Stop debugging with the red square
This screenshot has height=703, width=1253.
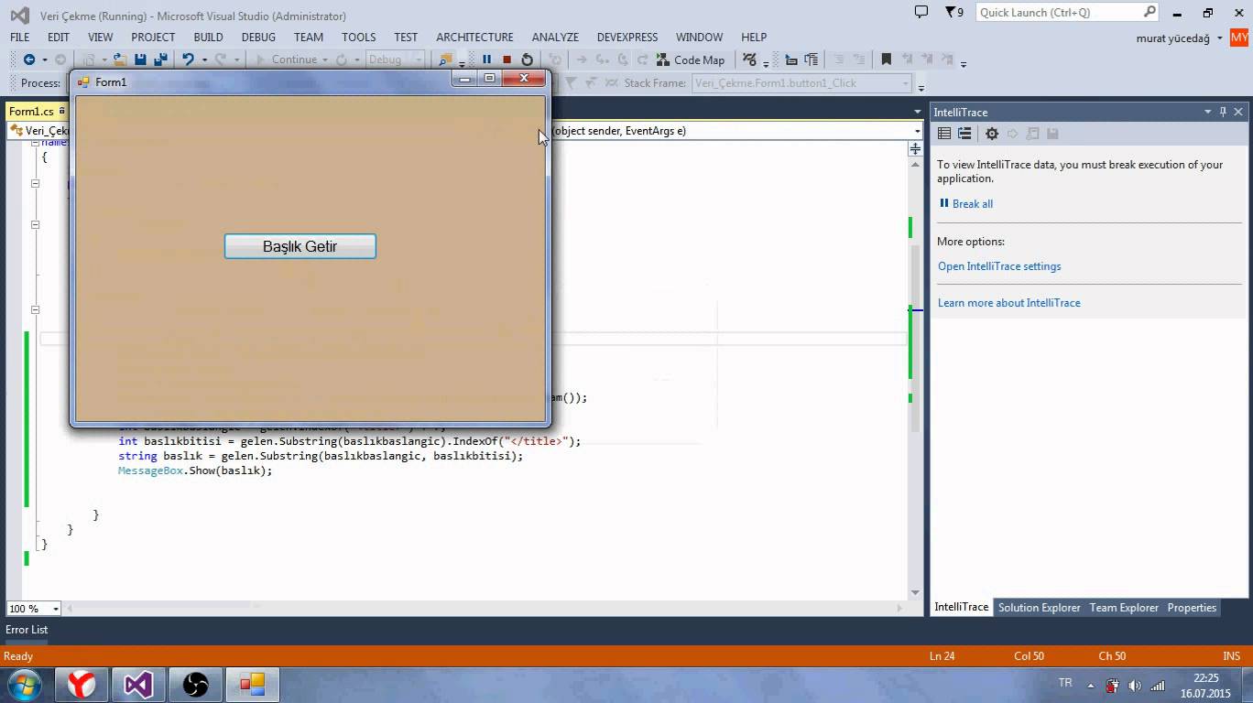(507, 59)
